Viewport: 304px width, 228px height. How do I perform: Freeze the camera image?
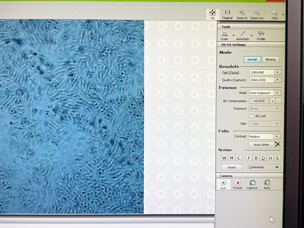click(x=237, y=184)
